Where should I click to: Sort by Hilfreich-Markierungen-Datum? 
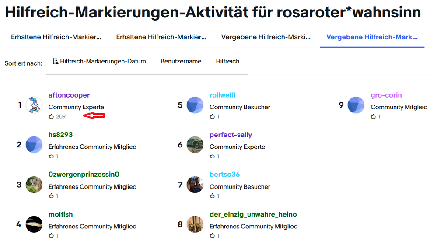click(x=103, y=61)
